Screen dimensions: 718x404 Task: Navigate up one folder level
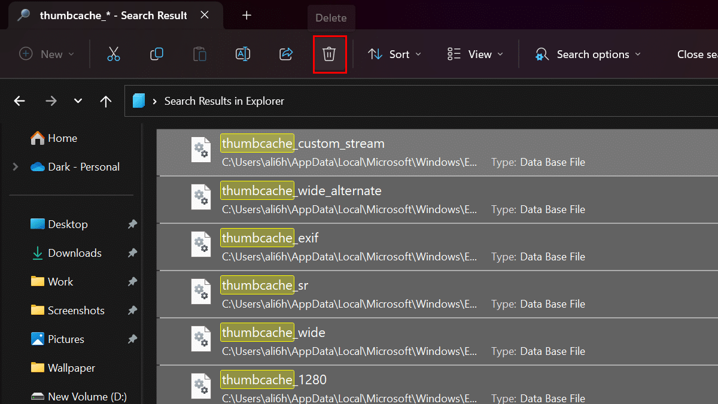[x=106, y=101]
